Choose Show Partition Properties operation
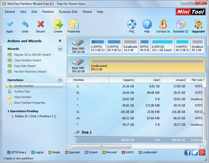 (x=30, y=103)
